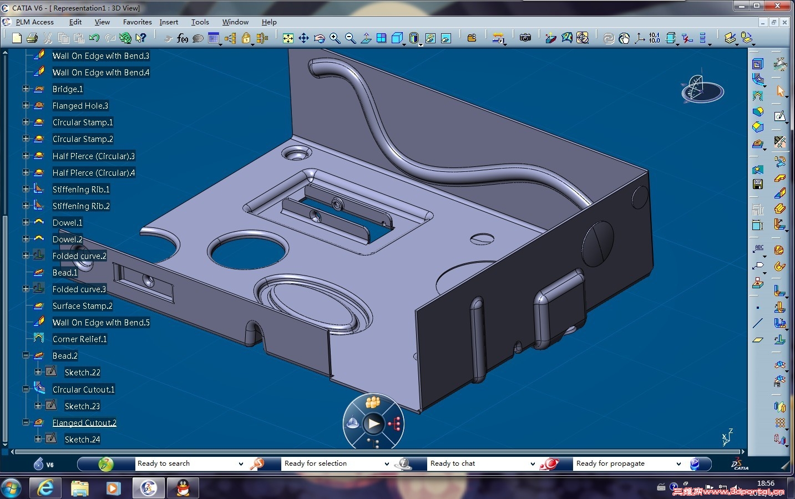Select Circular Stamp.2 in the tree
795x499 pixels.
pos(83,139)
